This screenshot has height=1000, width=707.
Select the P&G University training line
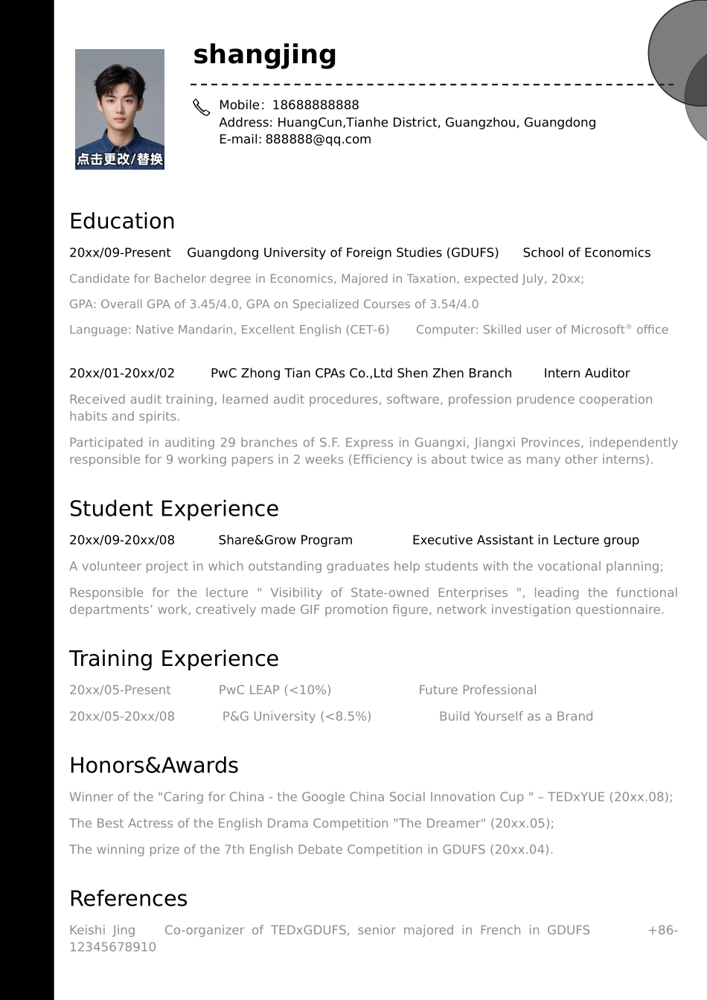coord(331,717)
